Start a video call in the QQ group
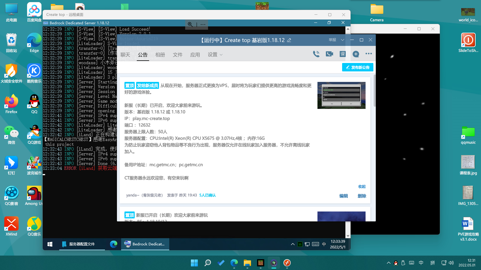The width and height of the screenshot is (481, 270). tap(329, 54)
